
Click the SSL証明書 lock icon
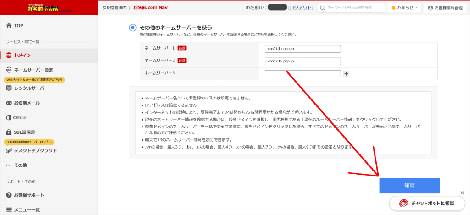point(9,132)
